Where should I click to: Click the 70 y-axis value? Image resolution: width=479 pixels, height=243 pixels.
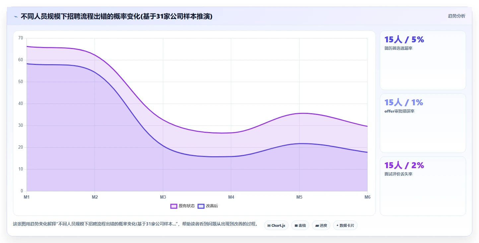21,38
